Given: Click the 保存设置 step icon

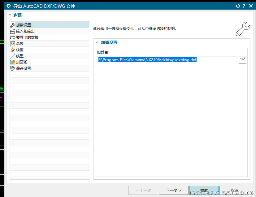Looking at the screenshot, I should coord(13,68).
